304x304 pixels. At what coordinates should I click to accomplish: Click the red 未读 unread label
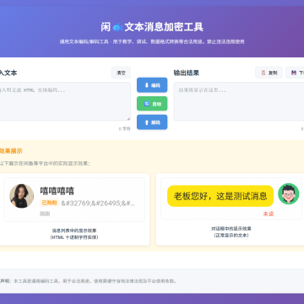coord(269,214)
